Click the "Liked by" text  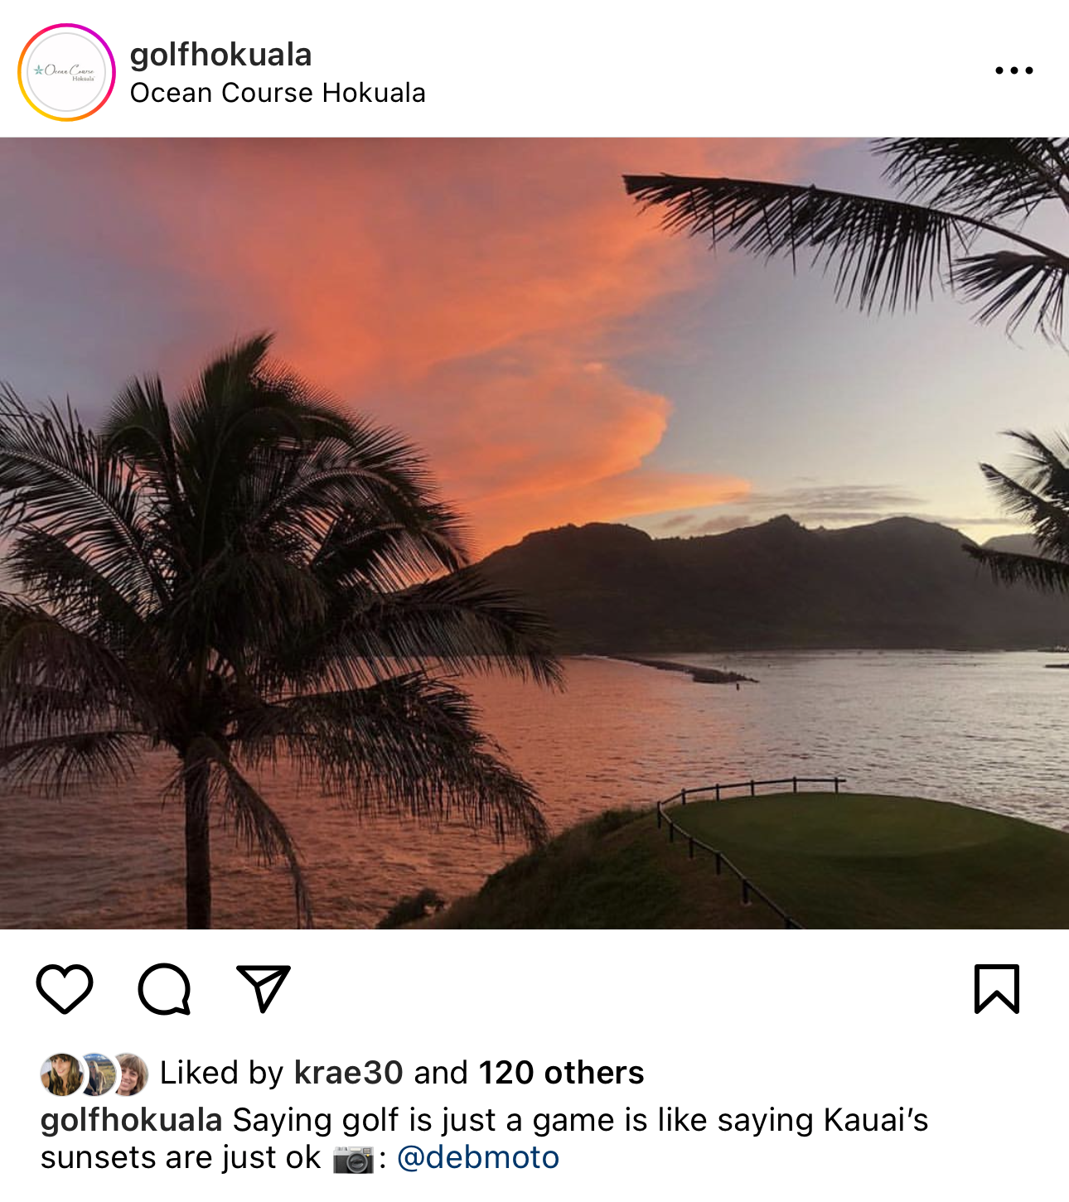pyautogui.click(x=221, y=1073)
